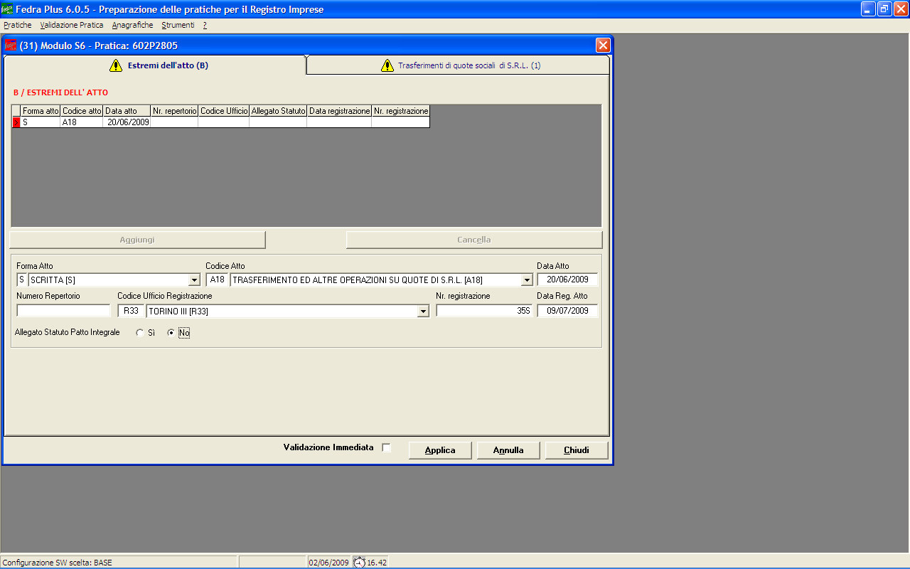Open the Strumenti menu

(x=178, y=25)
